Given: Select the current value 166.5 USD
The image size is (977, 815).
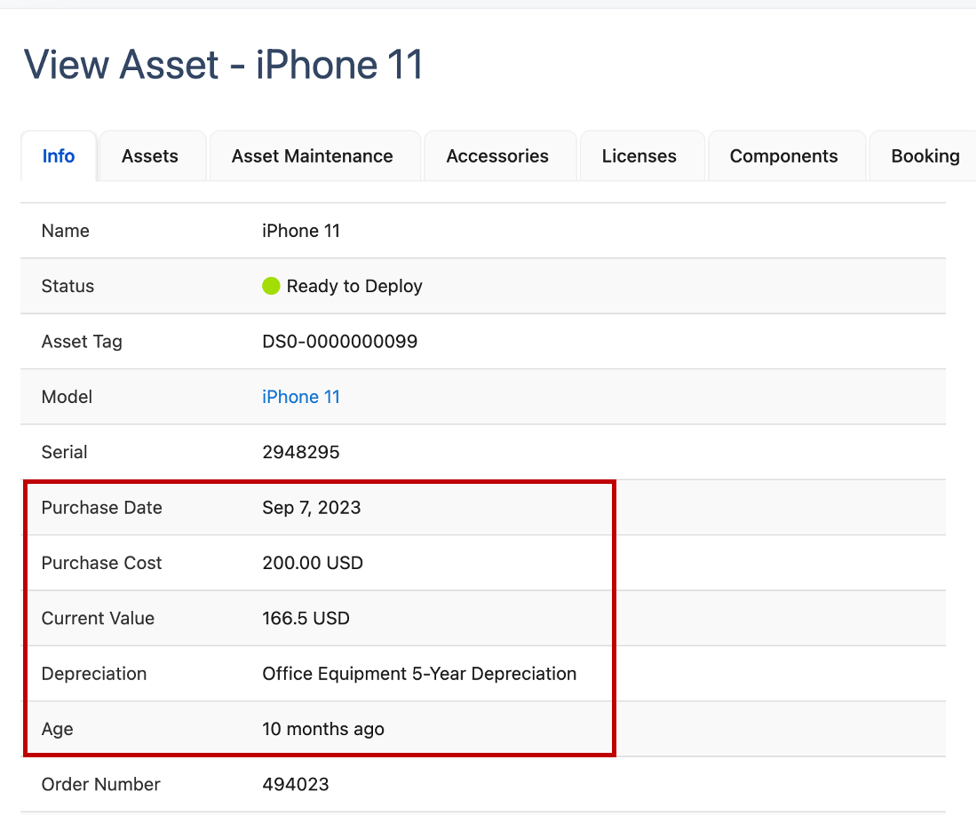Looking at the screenshot, I should pyautogui.click(x=306, y=618).
